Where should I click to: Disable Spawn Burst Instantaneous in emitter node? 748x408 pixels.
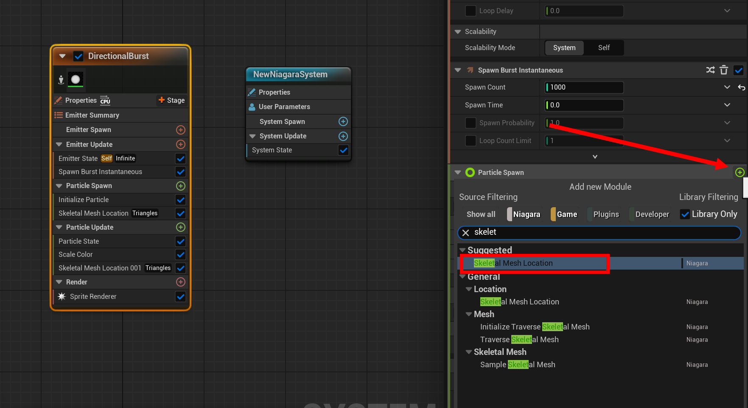pos(181,172)
